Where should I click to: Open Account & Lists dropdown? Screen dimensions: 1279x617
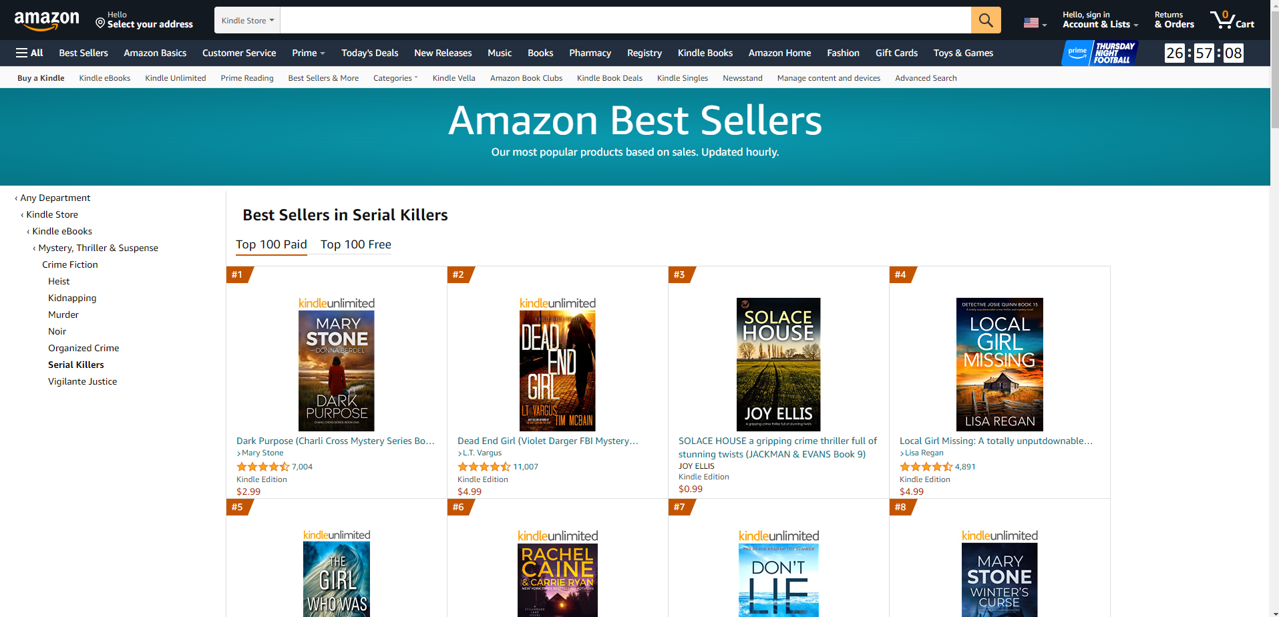pyautogui.click(x=1101, y=20)
